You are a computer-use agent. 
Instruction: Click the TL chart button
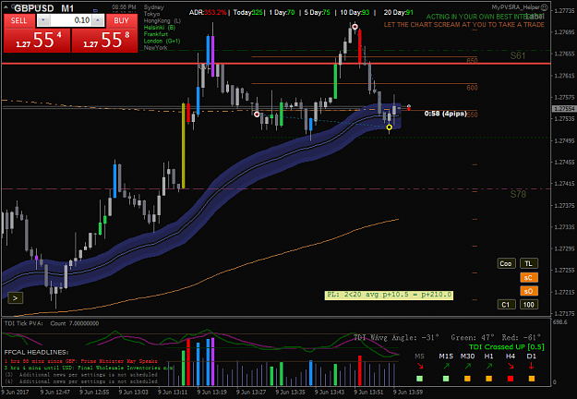coord(529,263)
